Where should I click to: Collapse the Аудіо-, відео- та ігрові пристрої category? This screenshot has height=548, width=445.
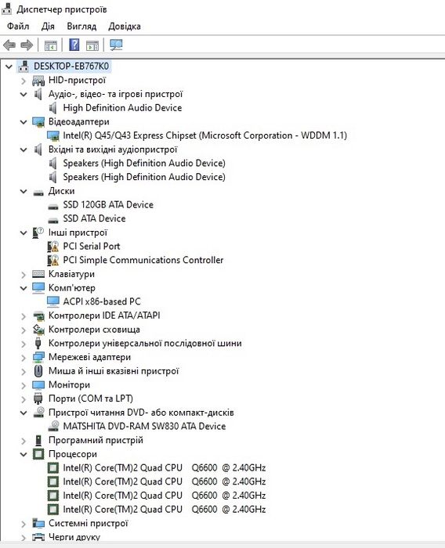(24, 95)
